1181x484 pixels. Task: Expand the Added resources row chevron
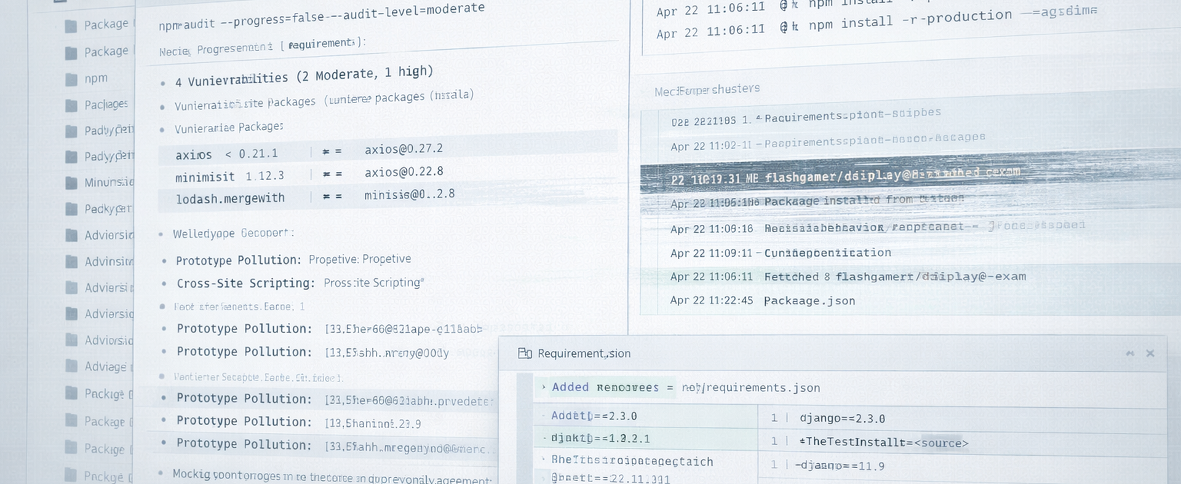tap(544, 387)
